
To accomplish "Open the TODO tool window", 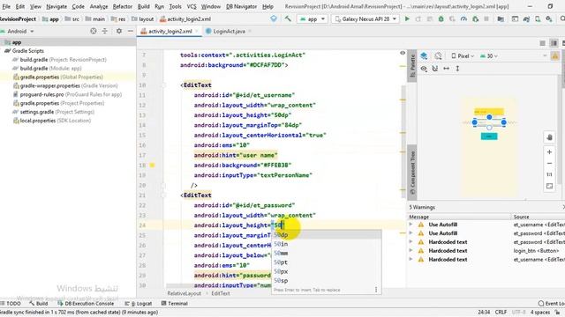I will tap(11, 303).
